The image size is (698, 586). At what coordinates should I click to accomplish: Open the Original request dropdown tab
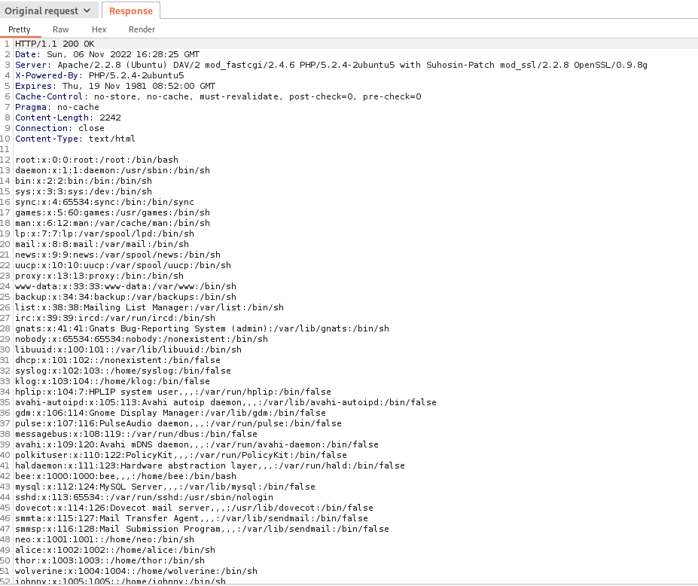[x=47, y=11]
